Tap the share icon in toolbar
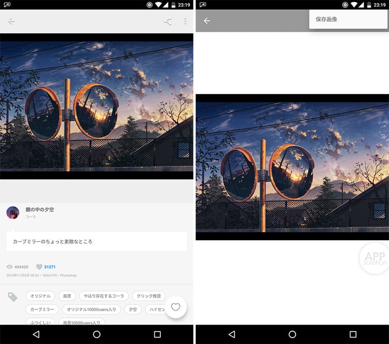This screenshot has height=344, width=389. pyautogui.click(x=168, y=21)
